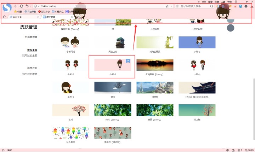Choose the pale green fairy skin thumbnail
This screenshot has width=255, height=152.
155,42
